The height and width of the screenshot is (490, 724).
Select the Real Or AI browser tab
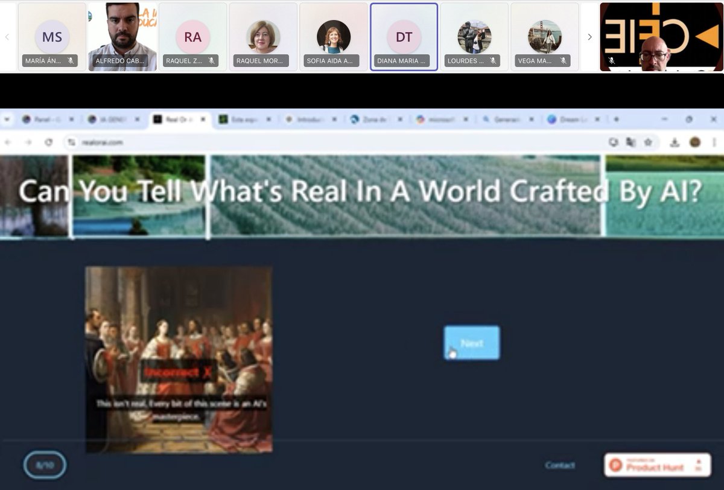pos(179,119)
